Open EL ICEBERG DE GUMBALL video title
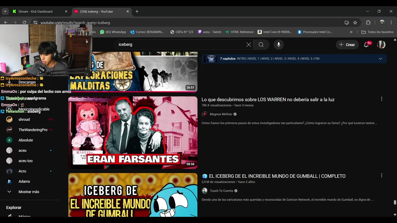 pyautogui.click(x=274, y=176)
